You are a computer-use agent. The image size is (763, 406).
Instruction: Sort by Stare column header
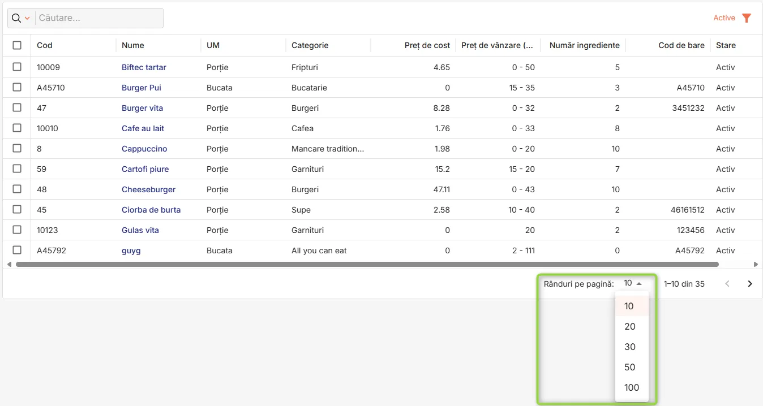[726, 45]
